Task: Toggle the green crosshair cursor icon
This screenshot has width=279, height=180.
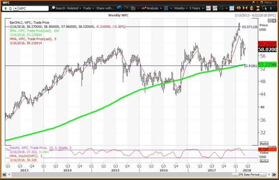Action: point(221,8)
